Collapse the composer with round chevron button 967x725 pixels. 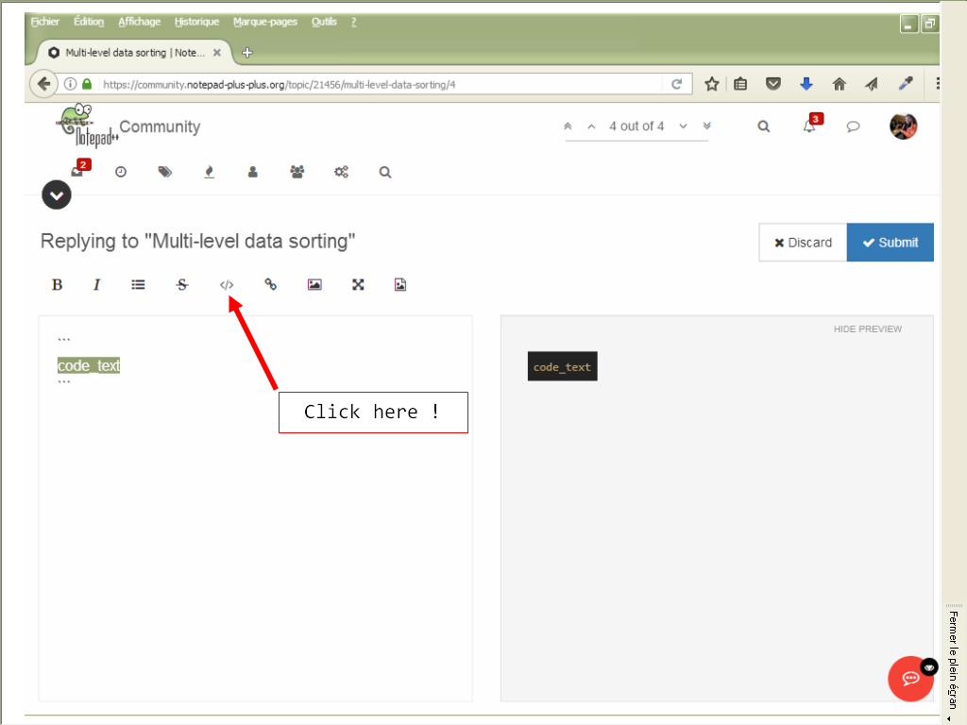coord(56,194)
